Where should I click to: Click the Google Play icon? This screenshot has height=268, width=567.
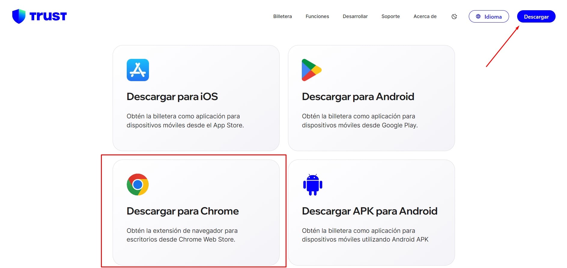(x=312, y=70)
